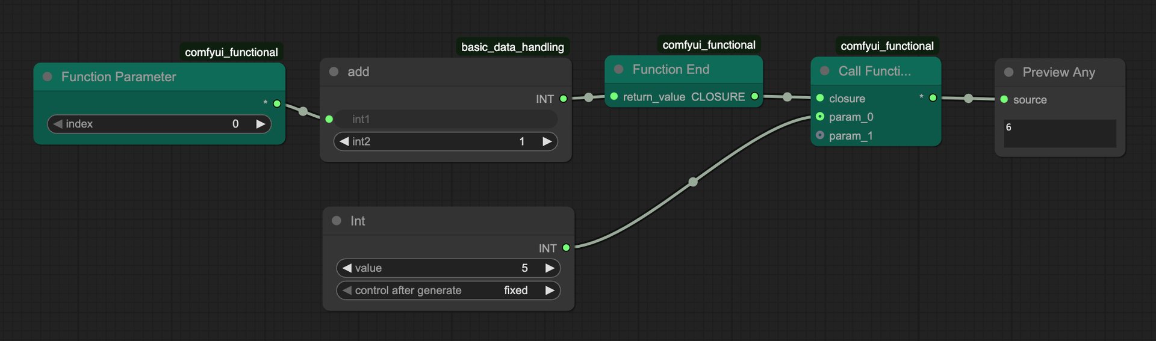Image resolution: width=1156 pixels, height=341 pixels.
Task: Click the Preview Any output text box
Action: pos(1060,134)
